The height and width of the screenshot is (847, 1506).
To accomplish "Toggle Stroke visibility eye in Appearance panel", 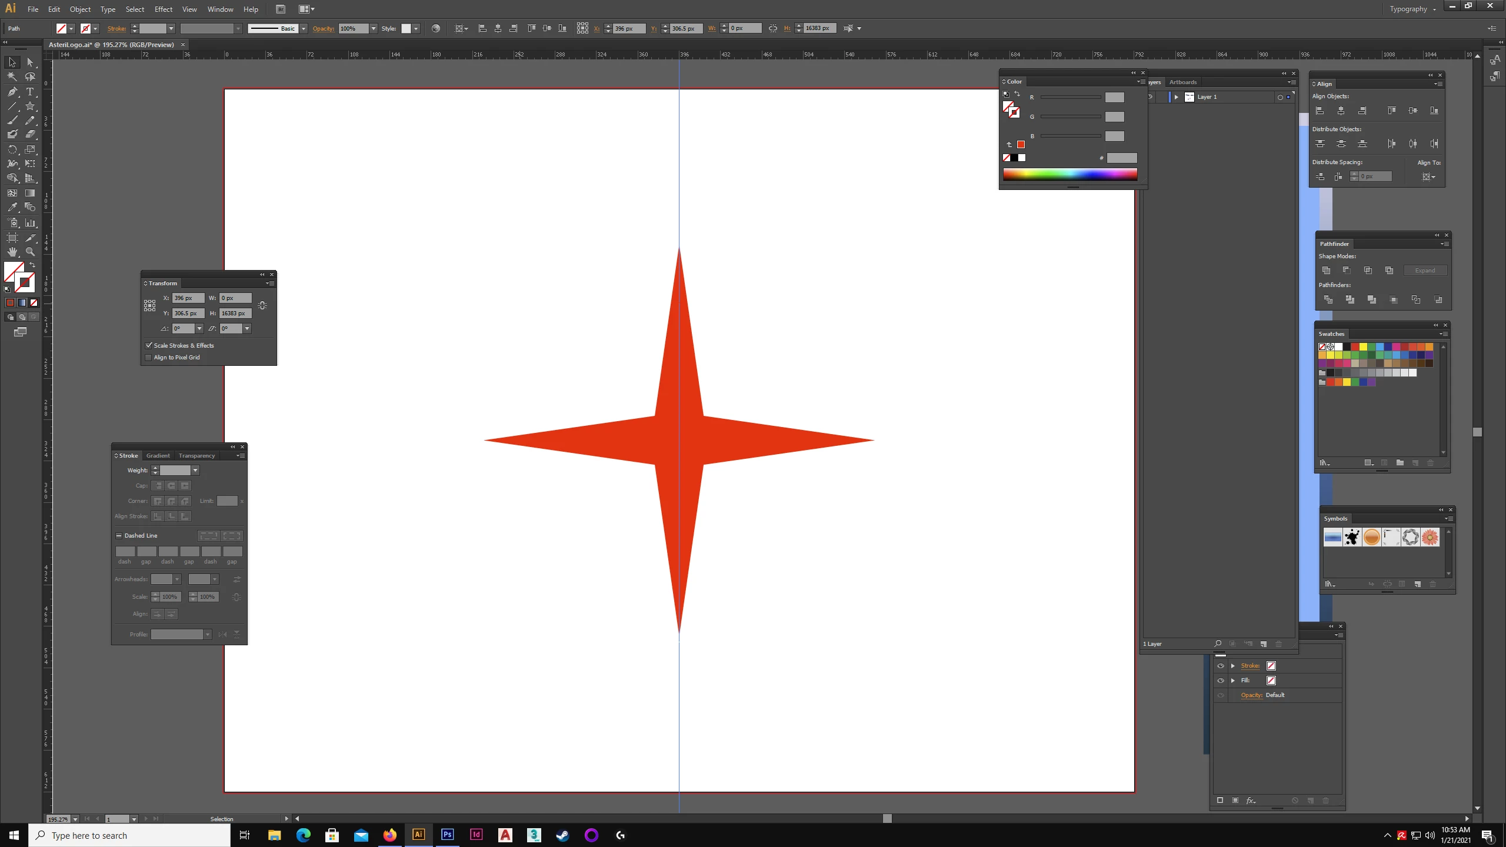I will (x=1221, y=666).
